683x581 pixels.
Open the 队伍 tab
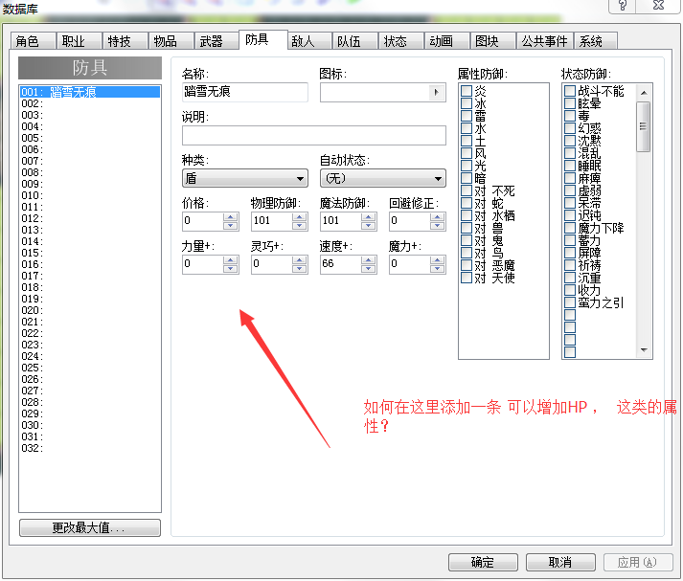click(355, 41)
